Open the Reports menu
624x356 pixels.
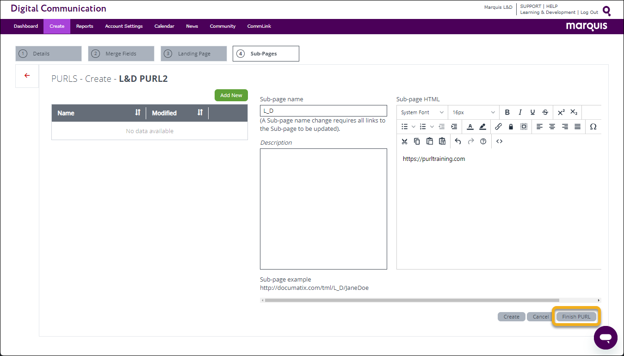pyautogui.click(x=85, y=26)
